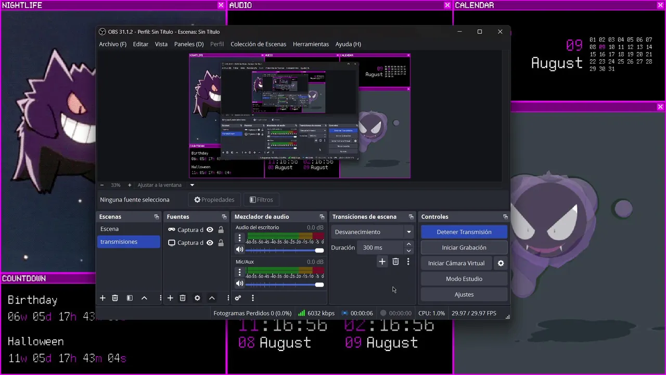Open the Ayuda (H) menu
The width and height of the screenshot is (666, 375).
click(x=348, y=44)
